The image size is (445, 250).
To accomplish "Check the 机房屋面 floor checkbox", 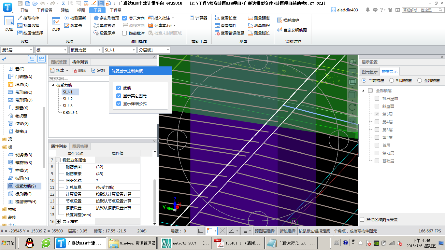I will pos(377,98).
